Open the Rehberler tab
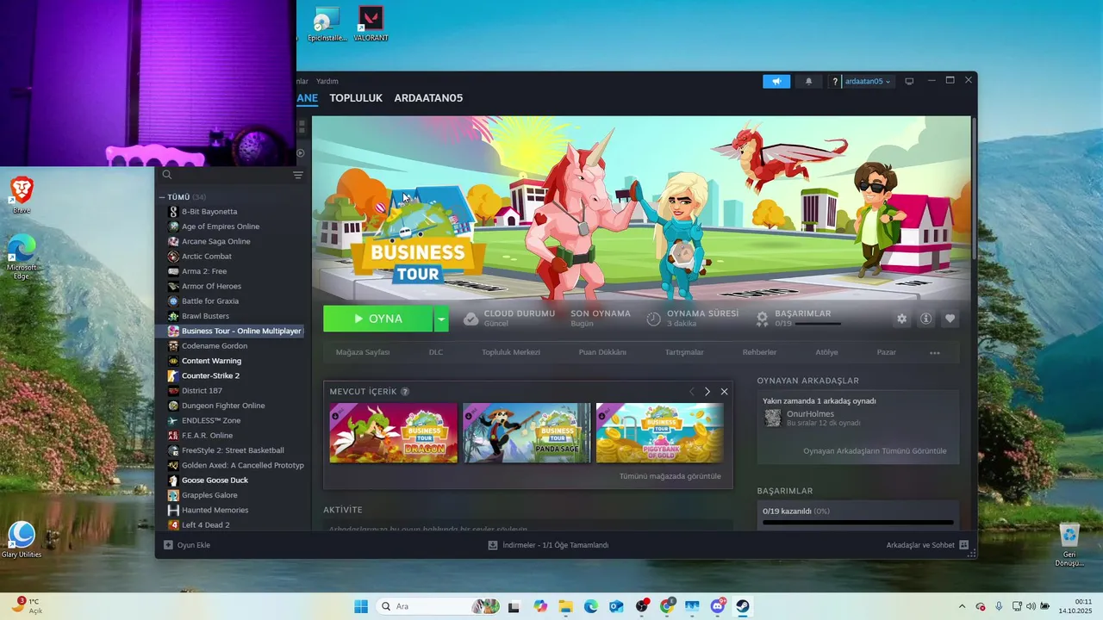1103x620 pixels. click(760, 352)
